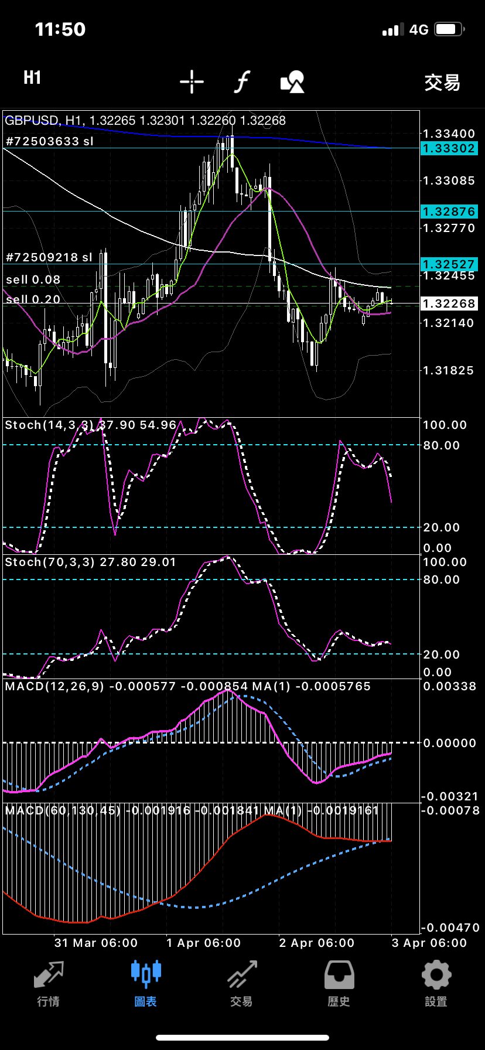
Task: Select the #72509218 sl stop loss label
Action: click(x=49, y=257)
